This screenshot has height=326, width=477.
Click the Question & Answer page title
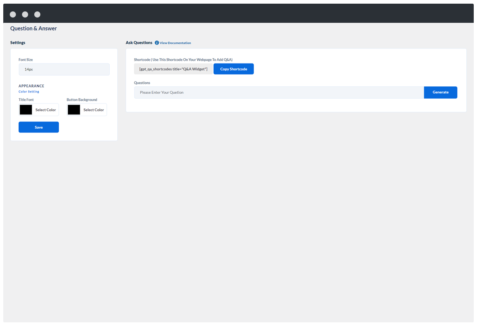point(33,29)
